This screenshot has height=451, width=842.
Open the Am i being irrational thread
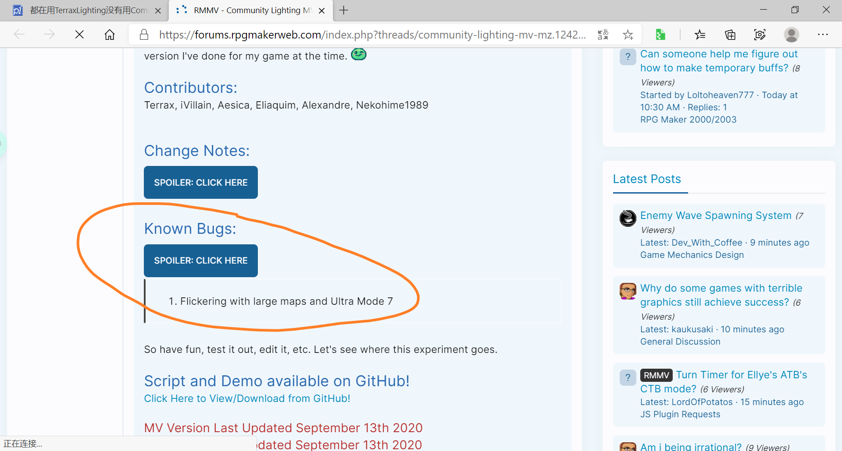click(x=691, y=447)
